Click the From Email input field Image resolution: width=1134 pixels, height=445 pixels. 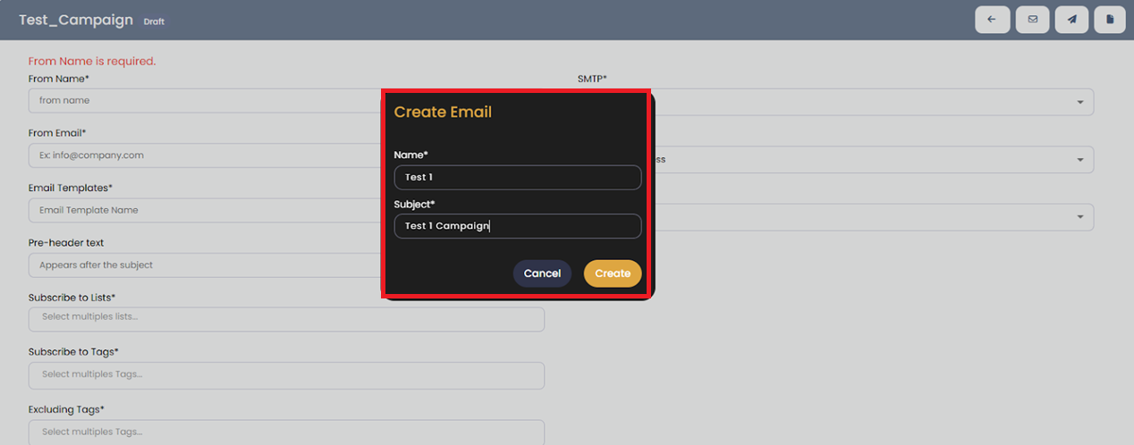(x=206, y=155)
